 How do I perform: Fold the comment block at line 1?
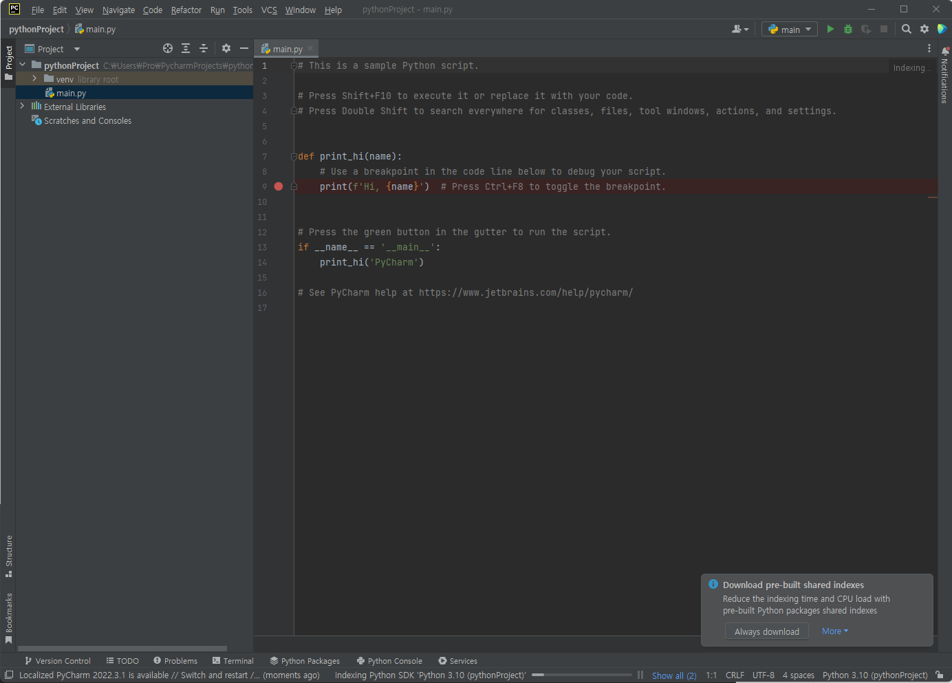(x=294, y=65)
